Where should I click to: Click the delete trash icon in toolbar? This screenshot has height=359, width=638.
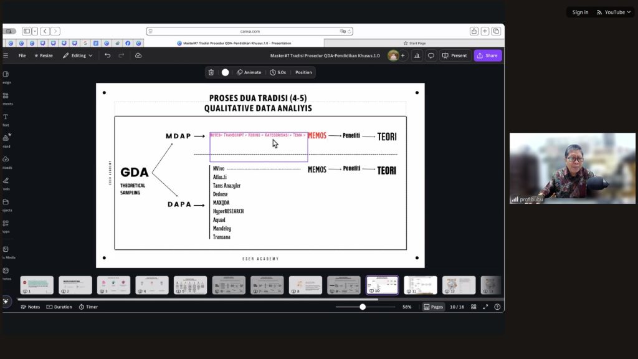tap(211, 72)
